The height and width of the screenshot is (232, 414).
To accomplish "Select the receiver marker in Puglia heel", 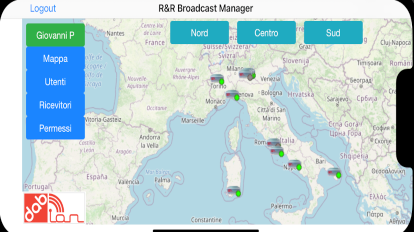I will (x=335, y=173).
